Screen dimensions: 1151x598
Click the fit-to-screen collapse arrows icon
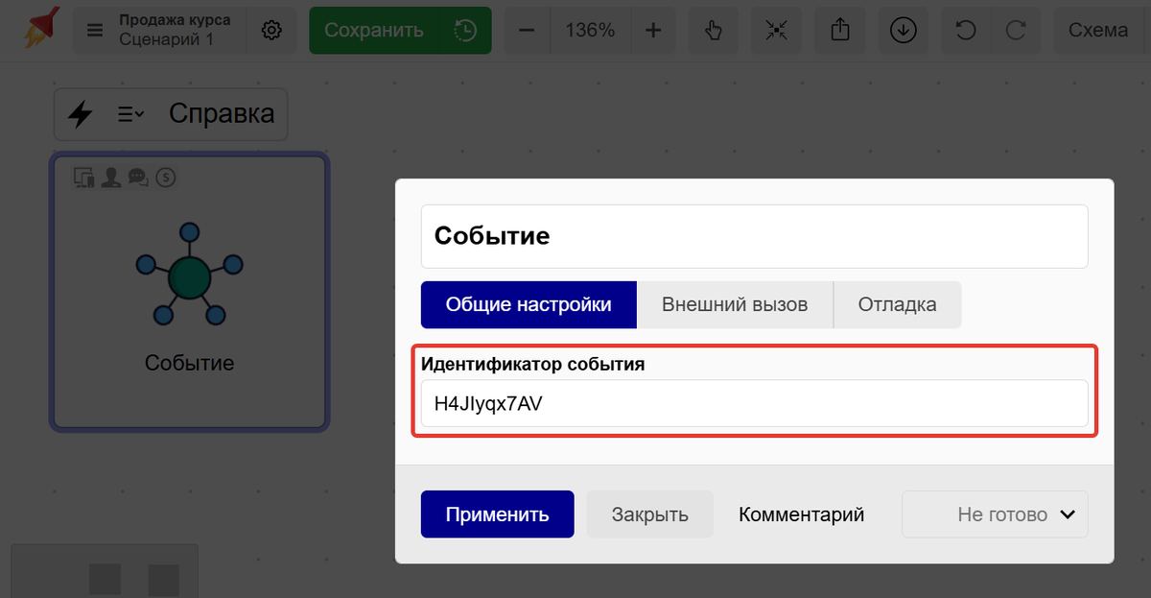click(776, 31)
